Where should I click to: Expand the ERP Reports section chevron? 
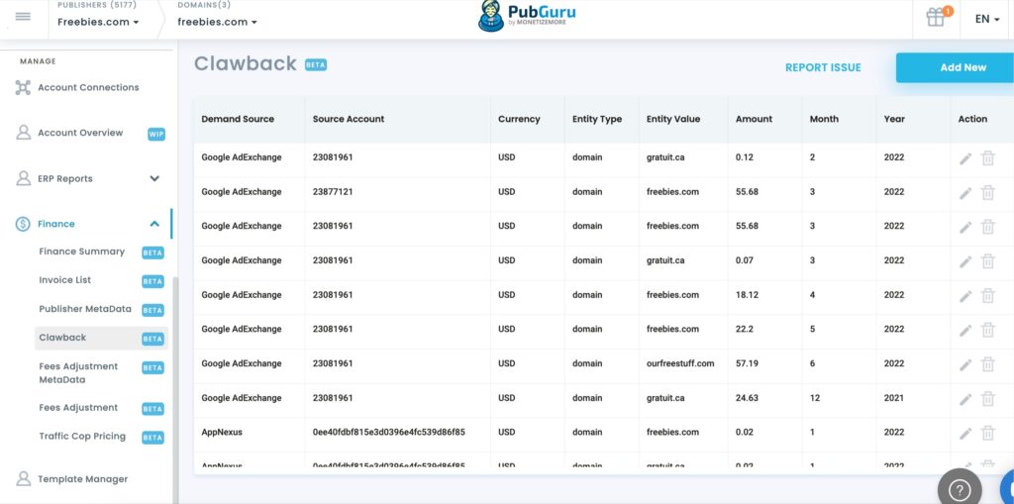154,178
